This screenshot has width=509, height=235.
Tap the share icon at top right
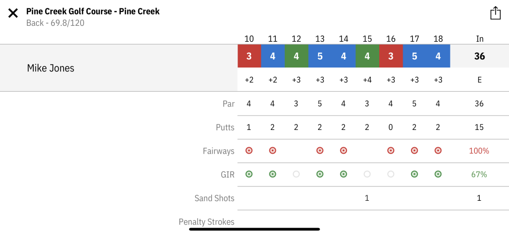496,13
